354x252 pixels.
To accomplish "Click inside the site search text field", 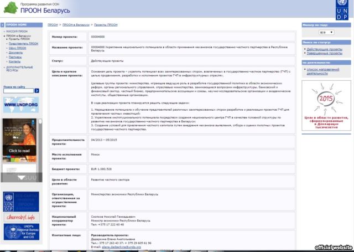I will 18,90.
